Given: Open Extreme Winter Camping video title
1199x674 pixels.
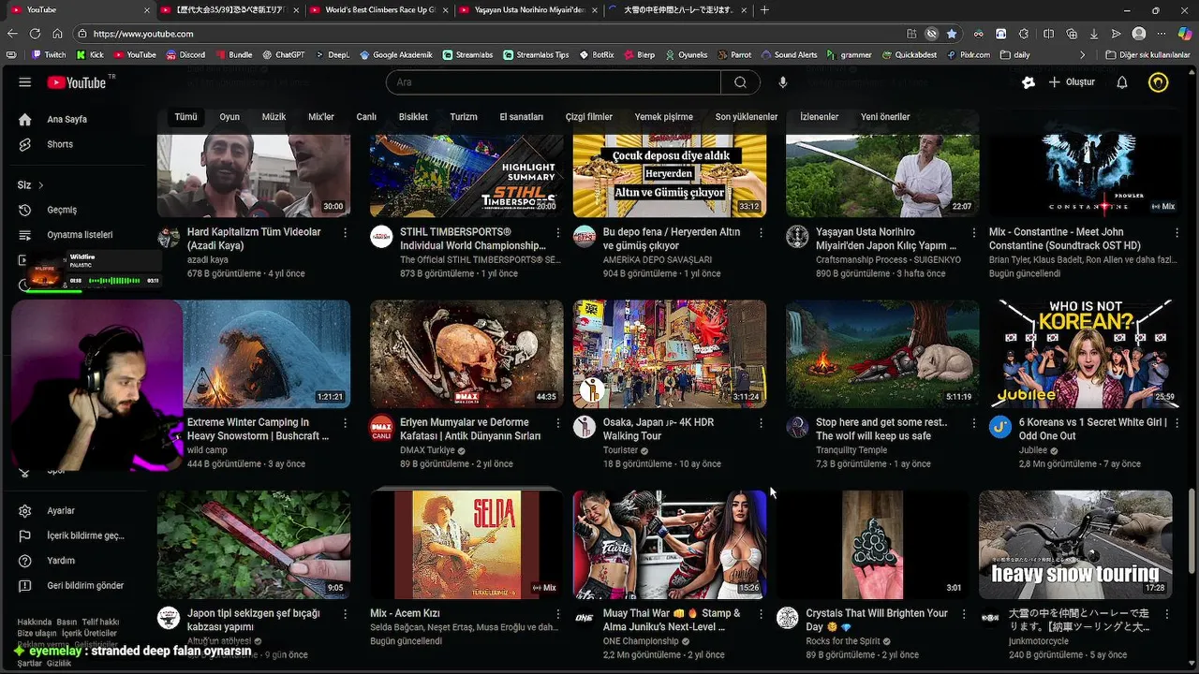Looking at the screenshot, I should pos(258,429).
